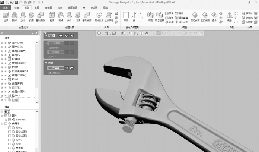Image resolution: width=259 pixels, height=152 pixels.
Task: Click the New document icon
Action: tap(7, 2)
